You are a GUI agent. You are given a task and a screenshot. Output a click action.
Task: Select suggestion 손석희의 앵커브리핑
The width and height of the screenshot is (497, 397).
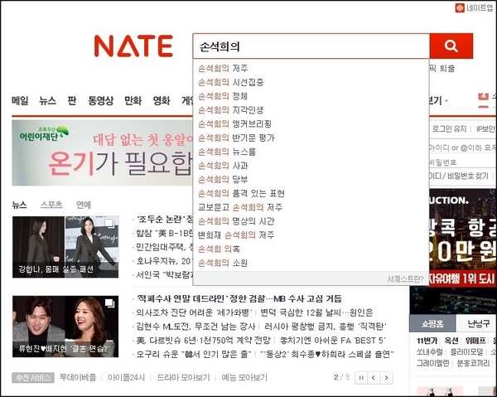[x=235, y=123]
